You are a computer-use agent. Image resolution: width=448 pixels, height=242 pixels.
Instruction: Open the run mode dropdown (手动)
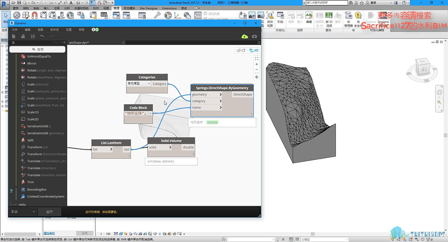pyautogui.click(x=23, y=212)
